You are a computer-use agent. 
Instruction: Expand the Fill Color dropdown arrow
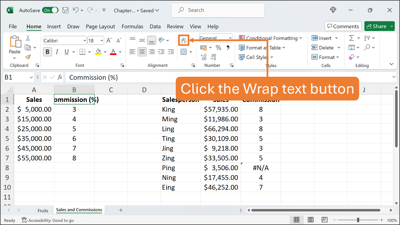105,52
